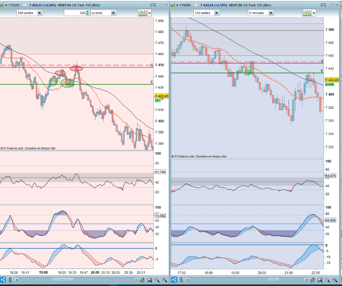
Task: Click the green 58T countdown label on left chart
Action: pos(158,100)
